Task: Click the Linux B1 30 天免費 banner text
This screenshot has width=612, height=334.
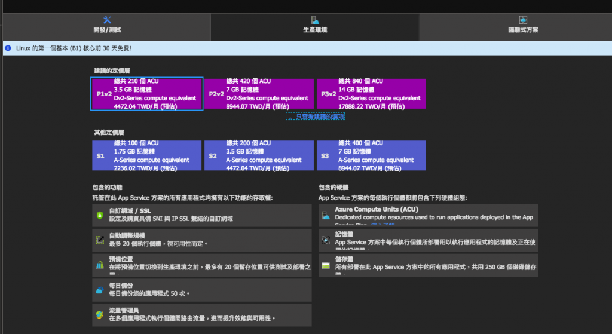Action: (x=74, y=48)
